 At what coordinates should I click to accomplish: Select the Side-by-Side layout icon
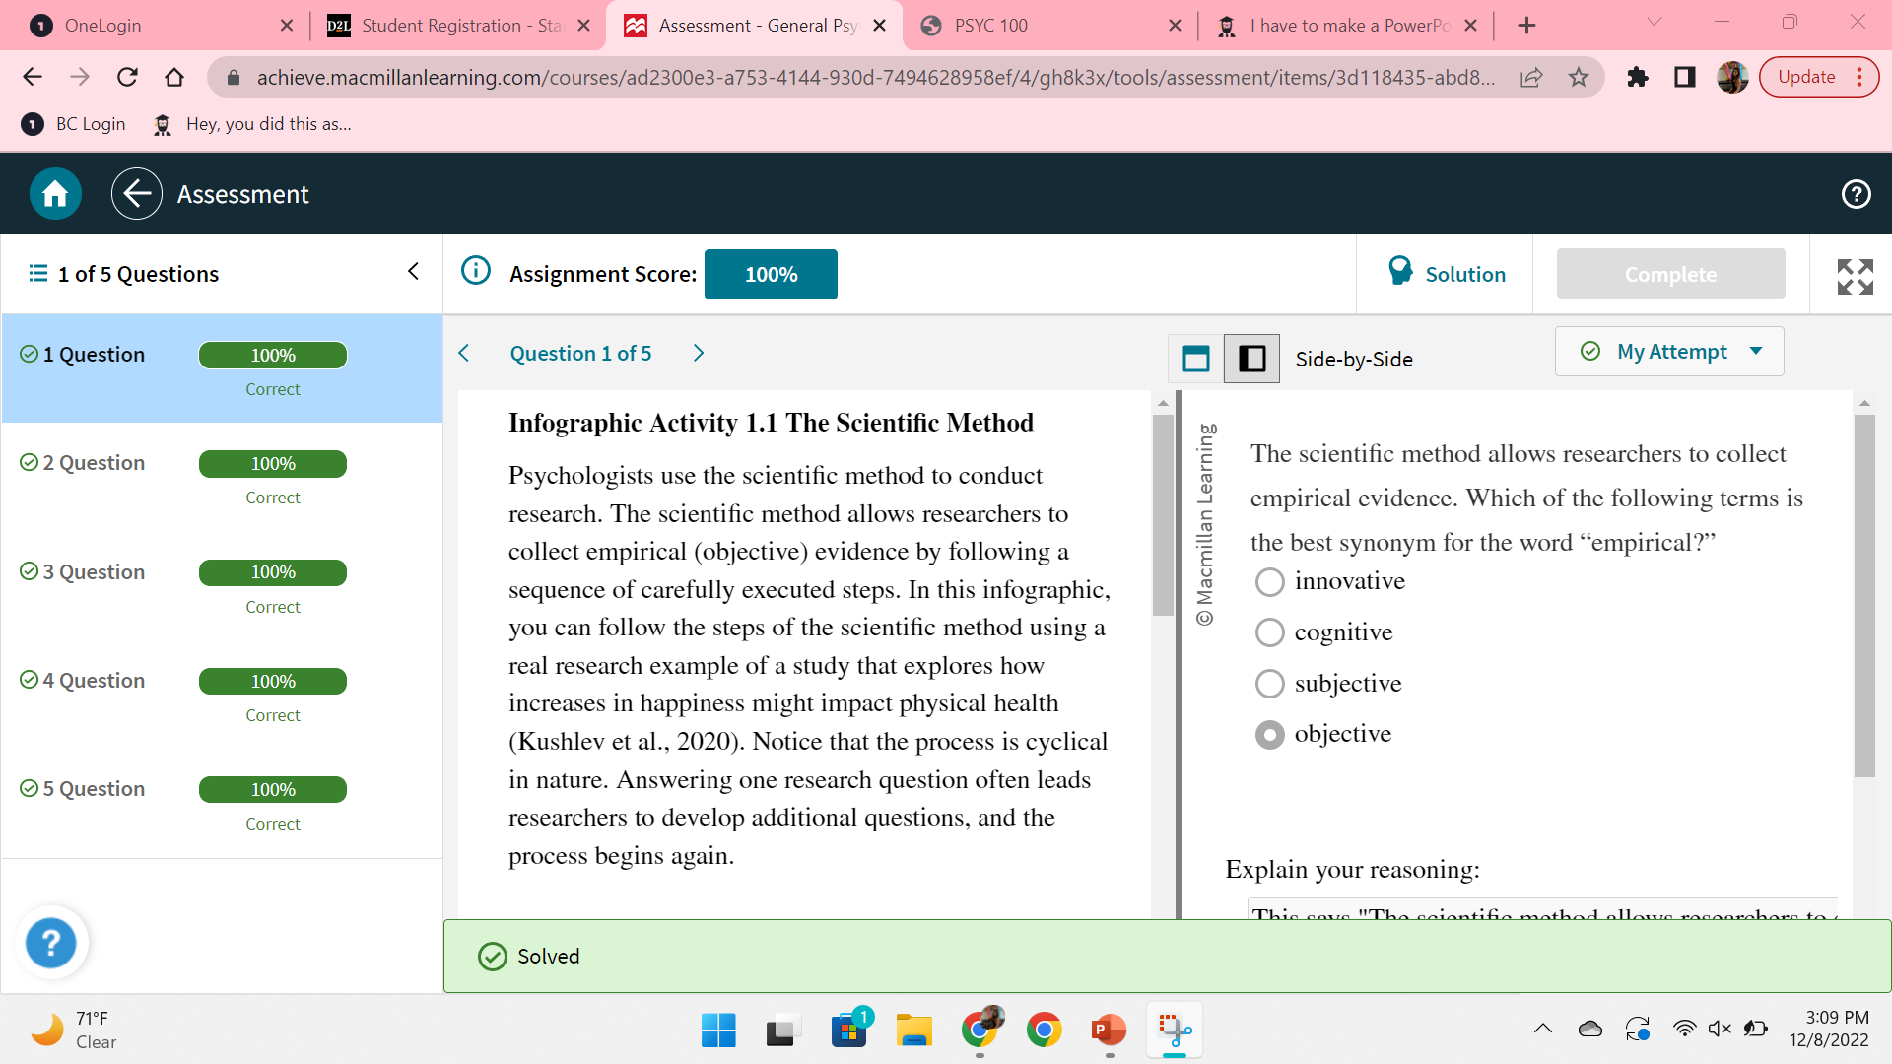1251,359
